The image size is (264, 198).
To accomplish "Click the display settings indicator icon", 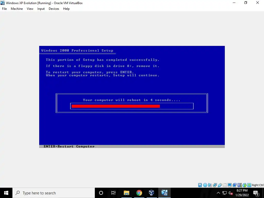I will [229, 185].
